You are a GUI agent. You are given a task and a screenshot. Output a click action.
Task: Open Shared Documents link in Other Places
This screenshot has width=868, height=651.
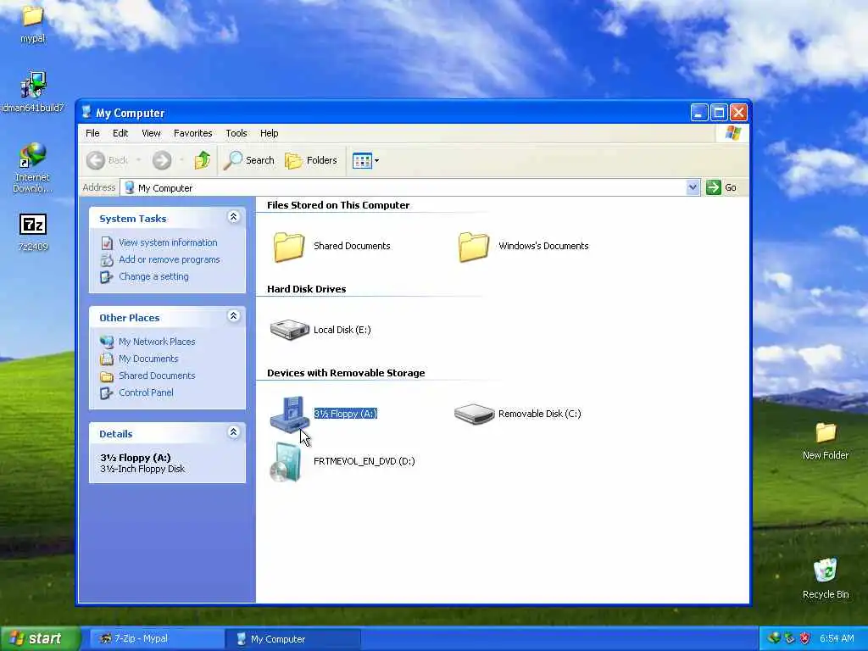pos(157,376)
